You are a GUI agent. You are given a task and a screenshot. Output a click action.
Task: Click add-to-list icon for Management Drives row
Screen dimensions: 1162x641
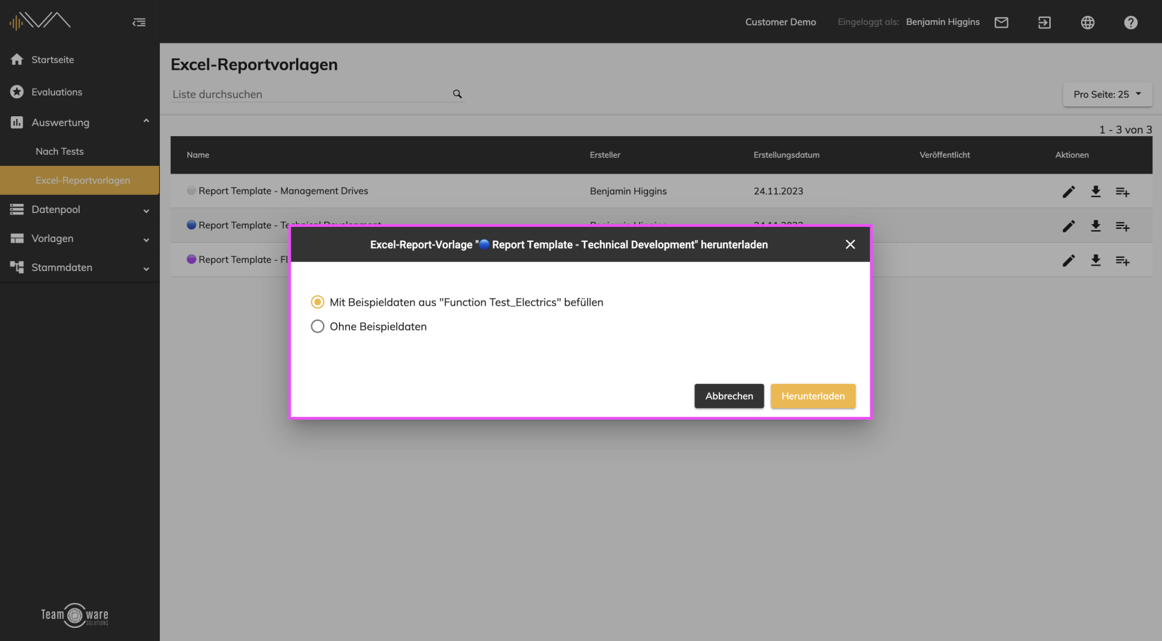(1123, 192)
